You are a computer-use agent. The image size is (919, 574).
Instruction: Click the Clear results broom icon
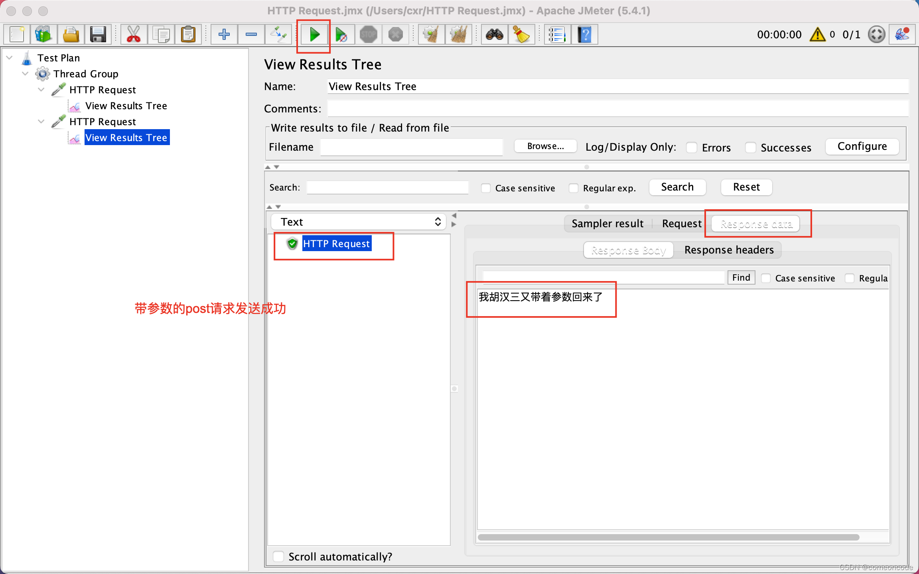pyautogui.click(x=431, y=35)
